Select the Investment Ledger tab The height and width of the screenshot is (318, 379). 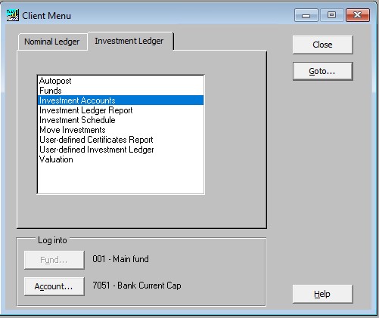tap(130, 41)
